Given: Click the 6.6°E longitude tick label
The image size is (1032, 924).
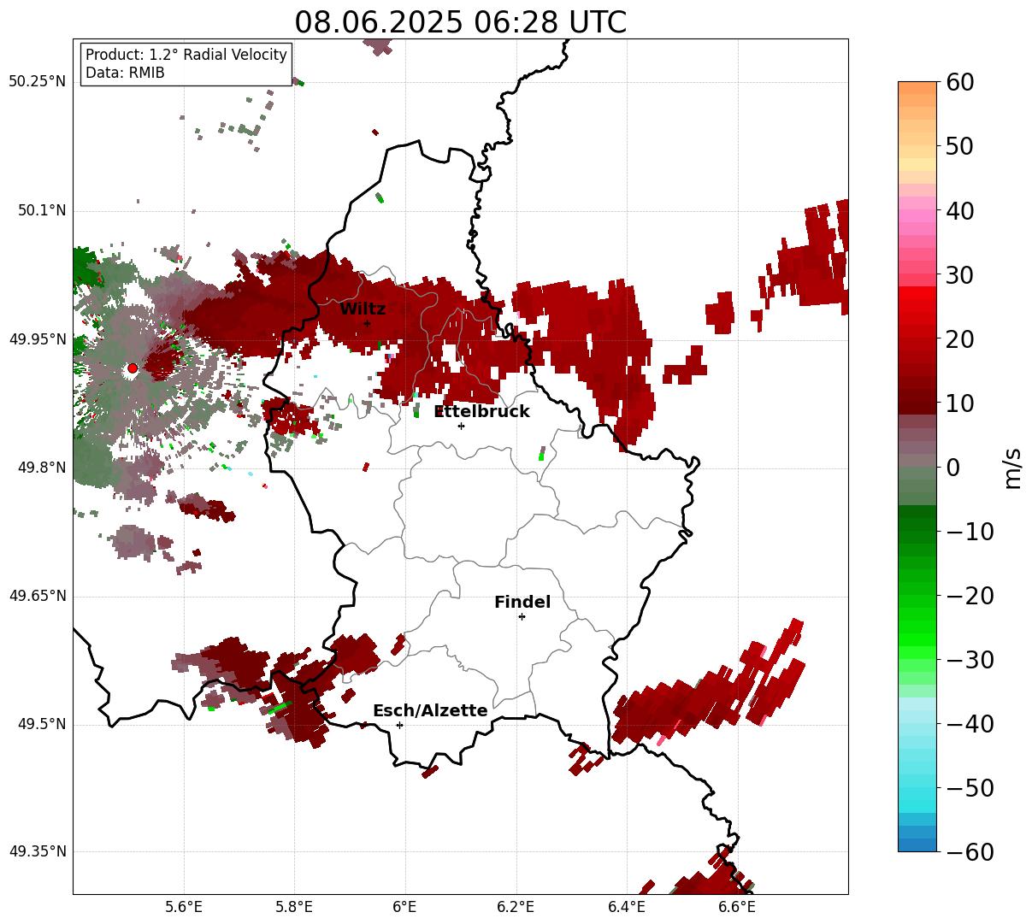Looking at the screenshot, I should pos(737,908).
